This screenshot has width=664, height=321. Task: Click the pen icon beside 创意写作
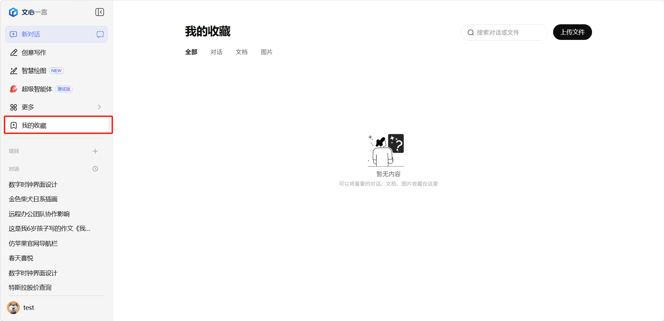click(14, 52)
